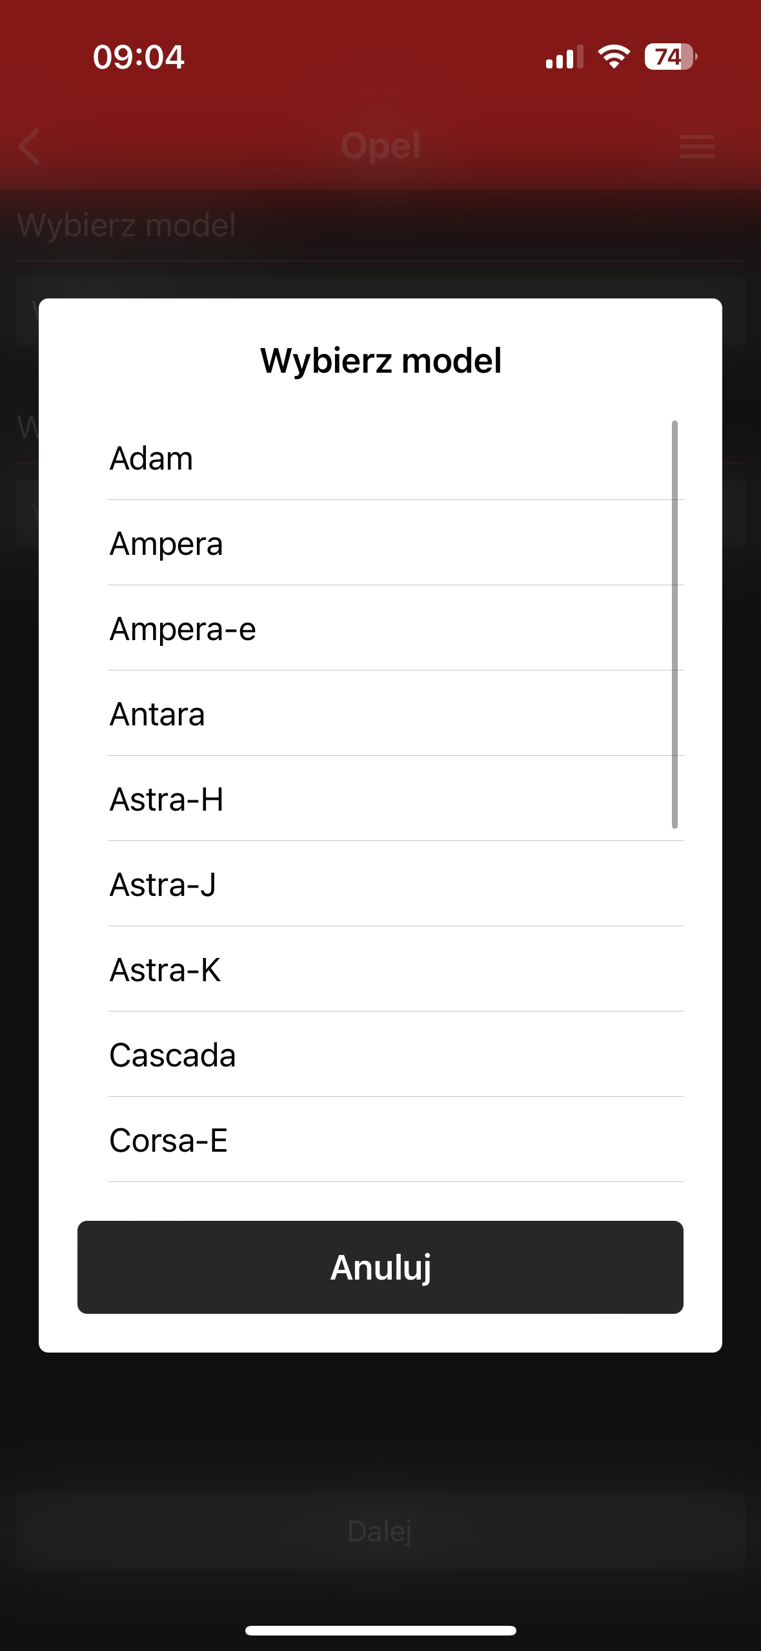
Task: Tap the back arrow icon
Action: (x=30, y=147)
